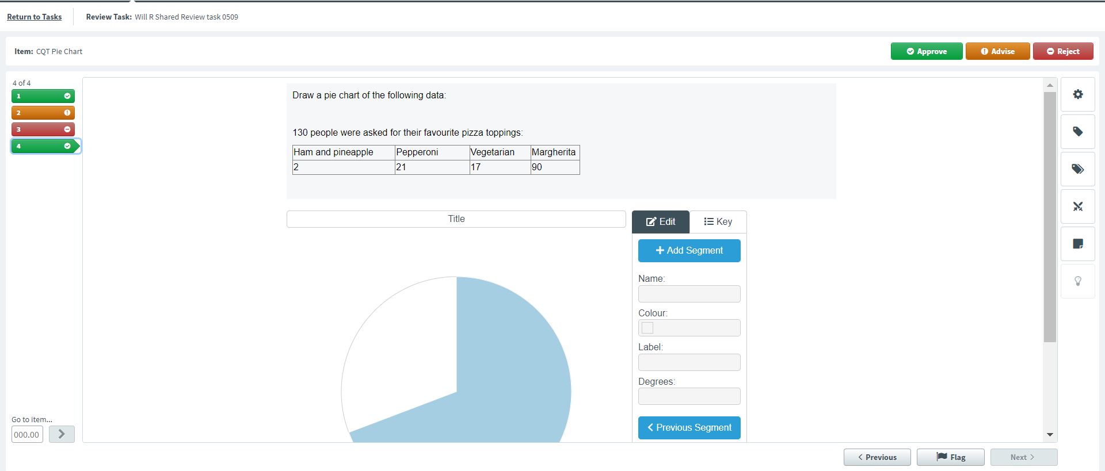
Task: Focus the segment Label field
Action: pos(689,362)
